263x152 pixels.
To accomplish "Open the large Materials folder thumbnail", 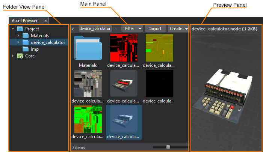I will (88, 48).
